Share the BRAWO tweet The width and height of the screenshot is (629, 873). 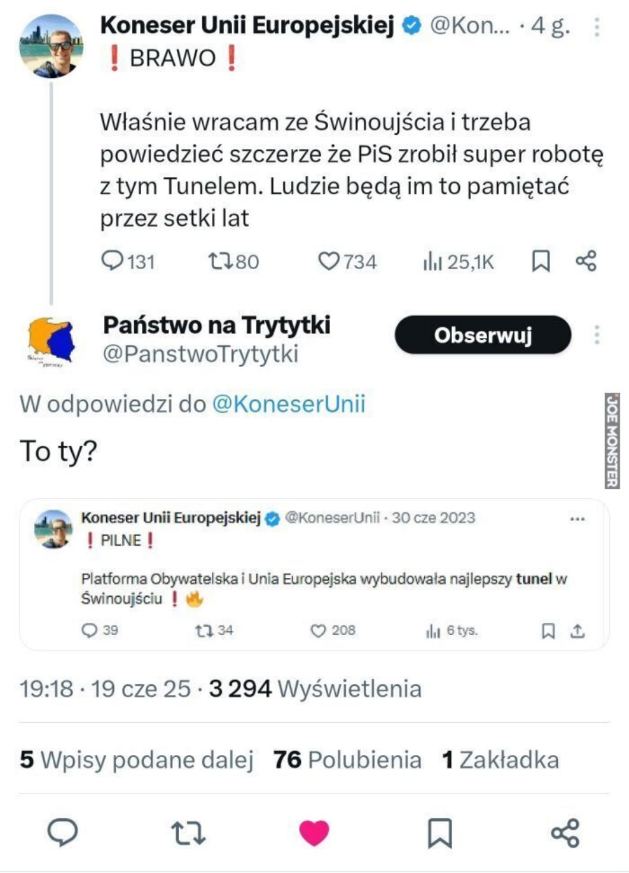[586, 261]
